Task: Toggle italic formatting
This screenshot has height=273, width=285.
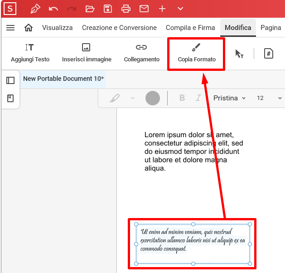Action: click(198, 98)
